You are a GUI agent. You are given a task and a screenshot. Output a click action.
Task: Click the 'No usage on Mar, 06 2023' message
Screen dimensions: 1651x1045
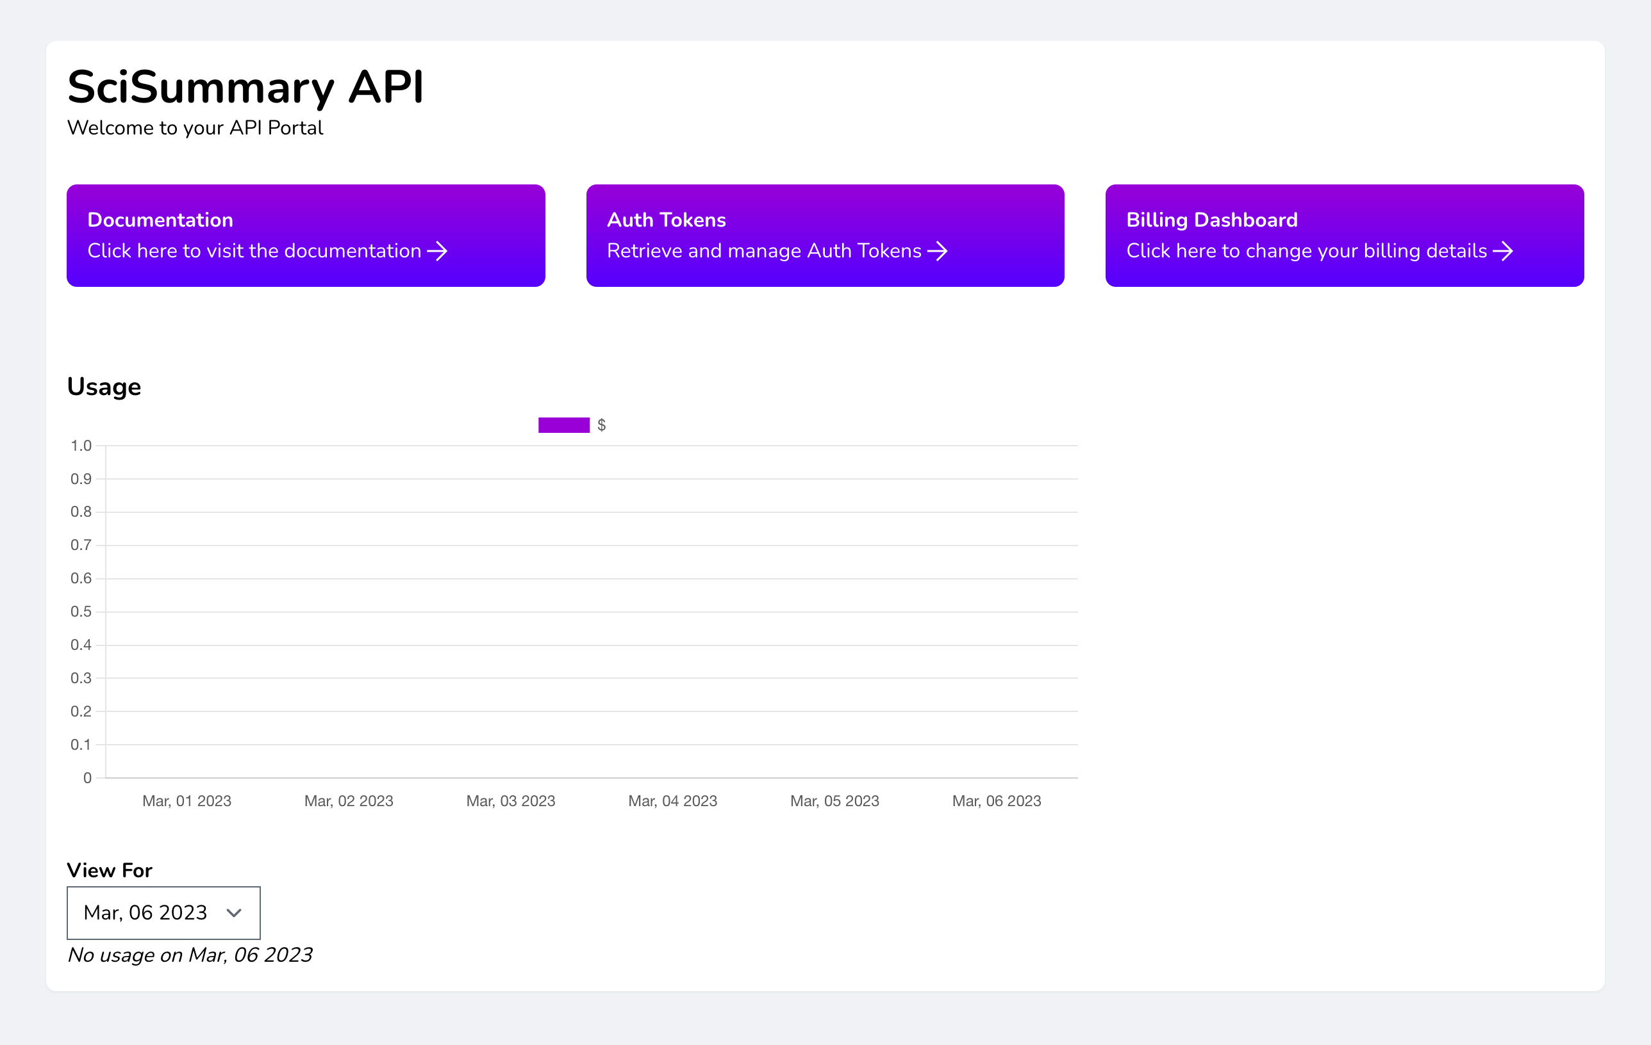(x=190, y=955)
